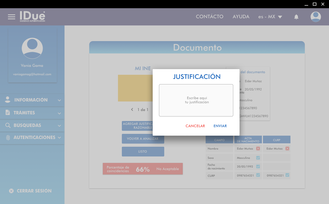Open the Contácto menu item

pyautogui.click(x=209, y=17)
